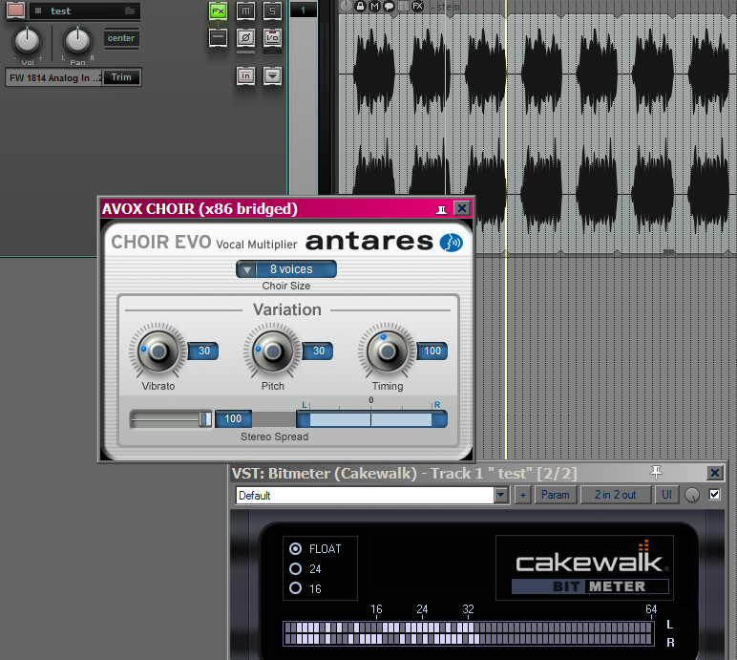Click the clip comment bubble icon
737x660 pixels.
coord(389,6)
